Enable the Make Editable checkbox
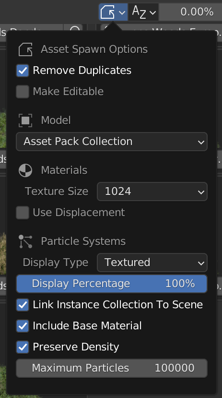The height and width of the screenshot is (398, 222). click(23, 91)
